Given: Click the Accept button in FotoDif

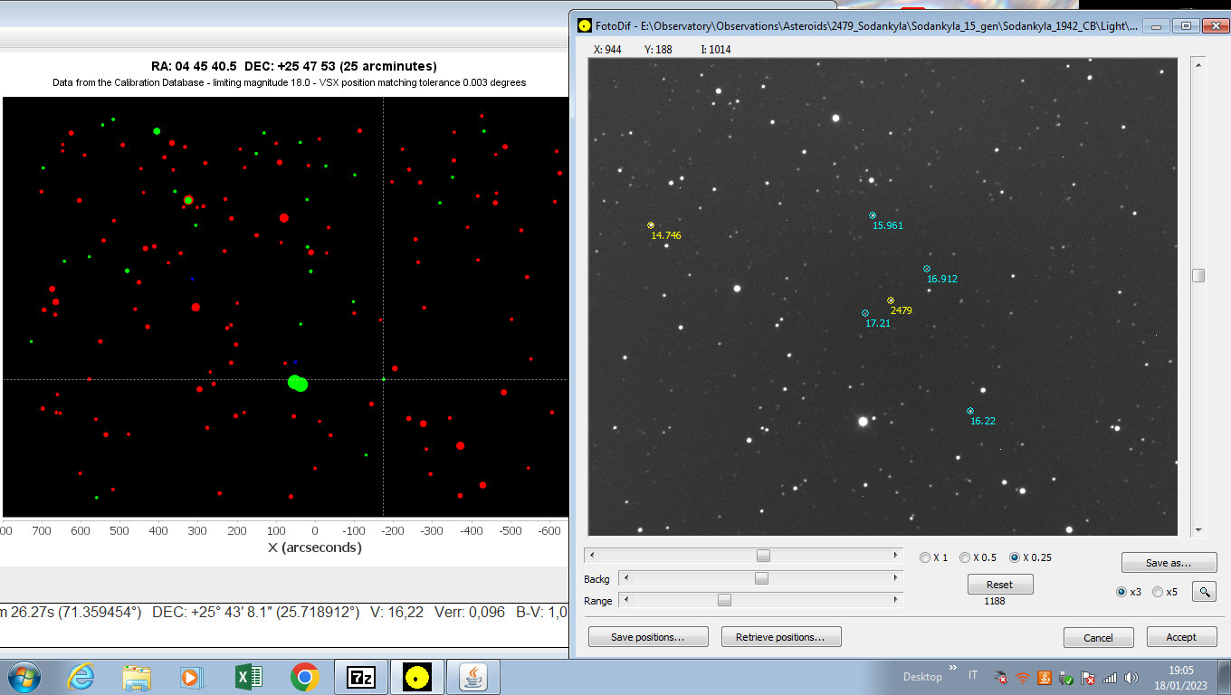Looking at the screenshot, I should [x=1181, y=637].
